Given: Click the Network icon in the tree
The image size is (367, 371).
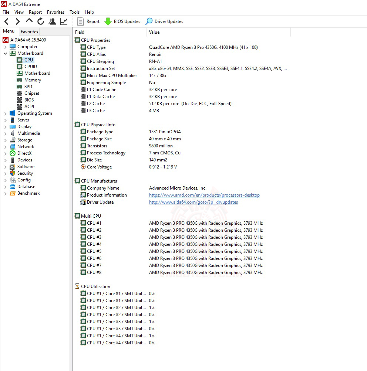Looking at the screenshot, I should coord(13,147).
